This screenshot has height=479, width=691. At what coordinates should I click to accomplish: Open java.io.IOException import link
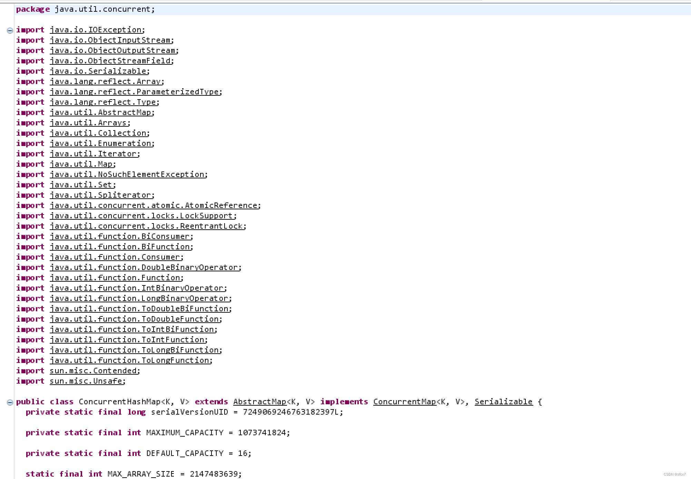(x=96, y=30)
